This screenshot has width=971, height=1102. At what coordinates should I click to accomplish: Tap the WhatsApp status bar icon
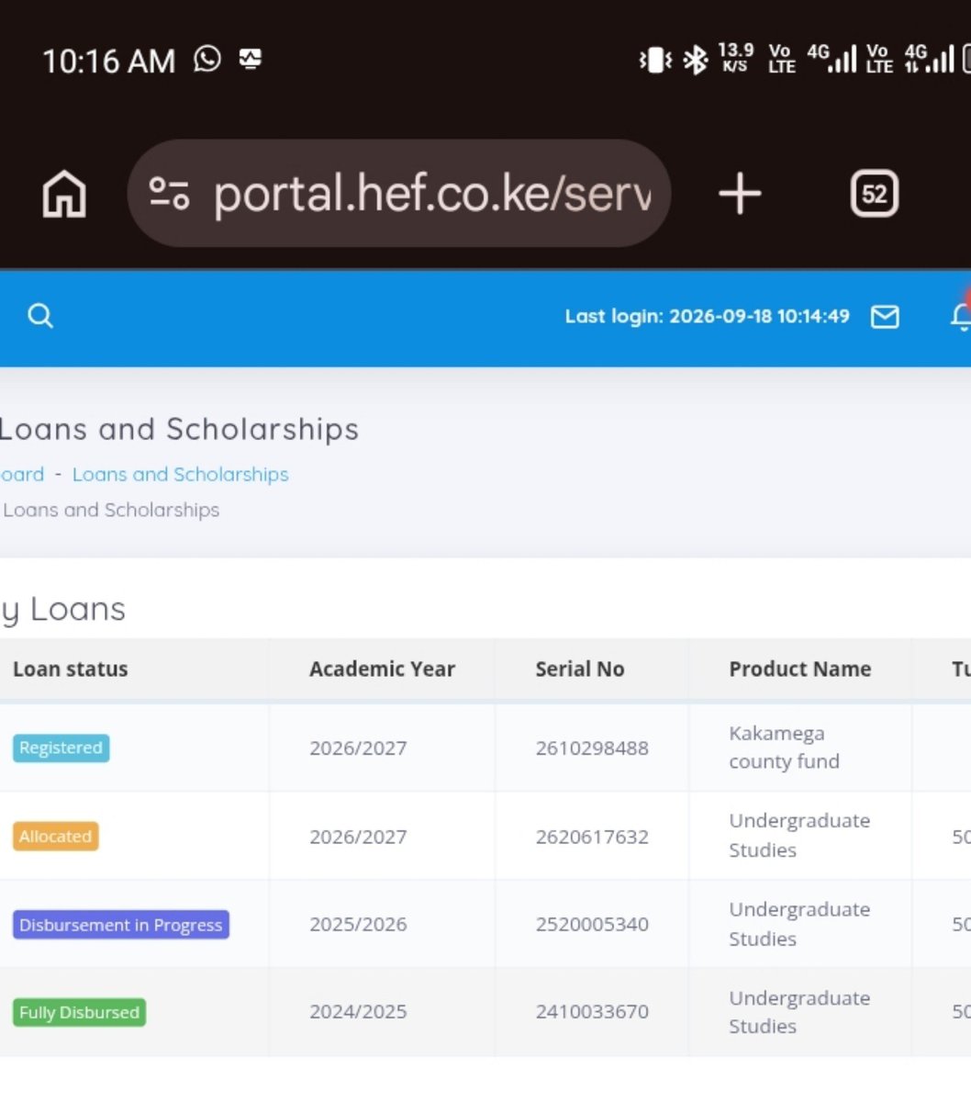tap(207, 60)
